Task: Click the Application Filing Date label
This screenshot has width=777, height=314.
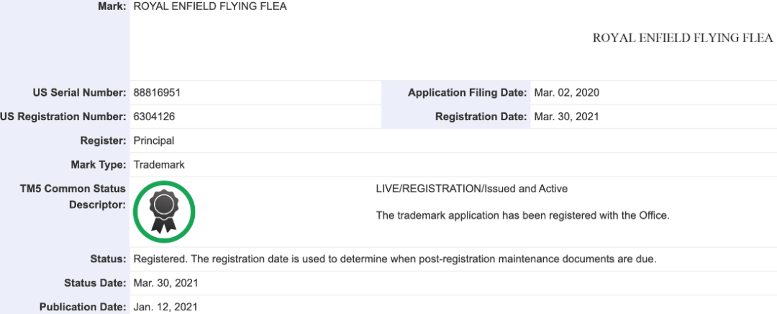Action: pos(468,93)
